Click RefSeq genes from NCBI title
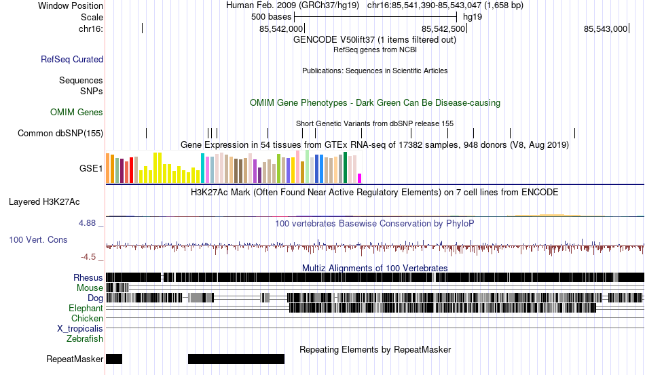Viewport: 645px width, 375px height. click(375, 50)
